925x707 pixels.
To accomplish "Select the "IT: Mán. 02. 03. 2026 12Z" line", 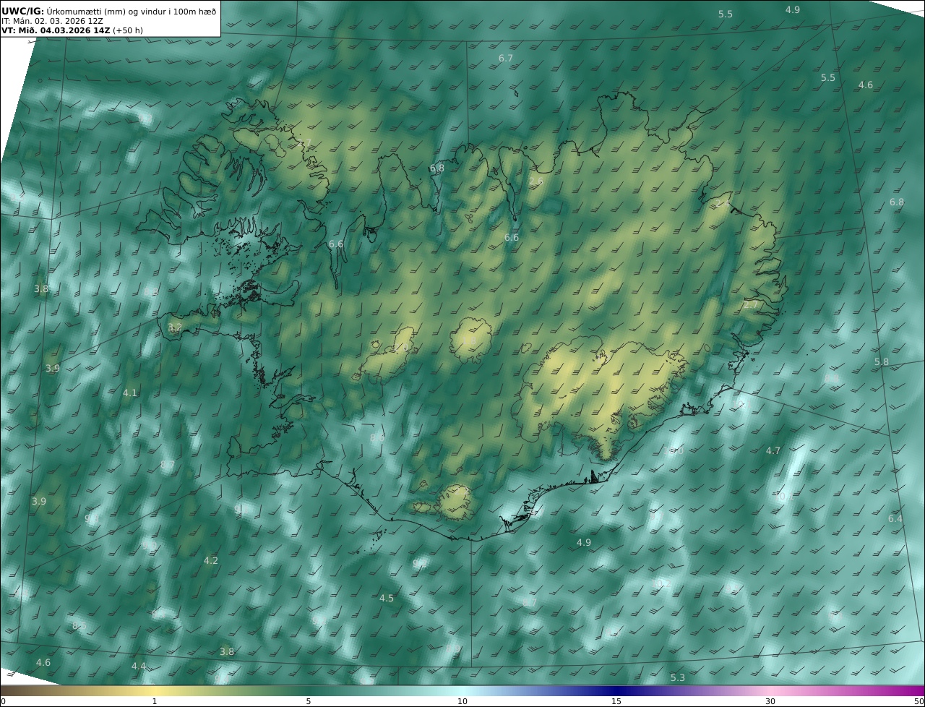I will (52, 21).
